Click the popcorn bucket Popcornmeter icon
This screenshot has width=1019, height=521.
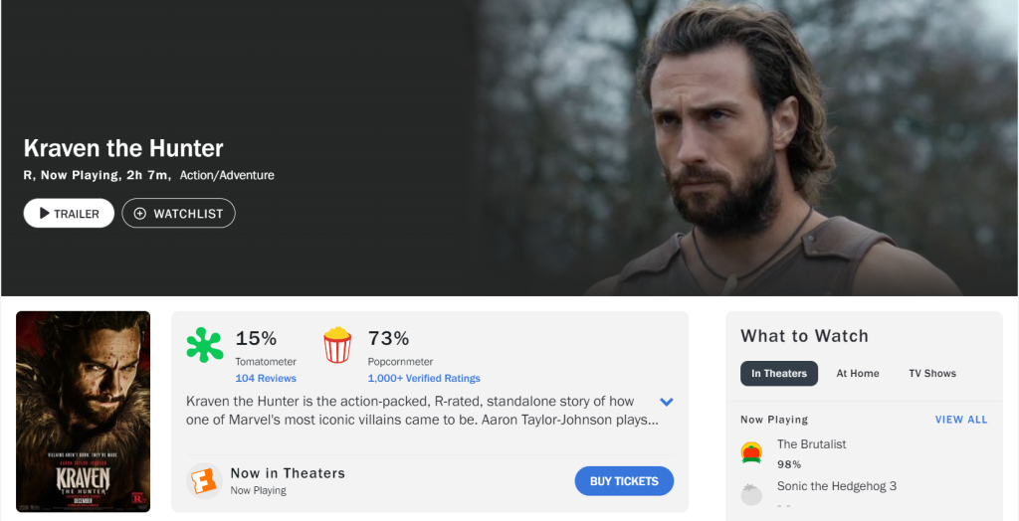tap(337, 345)
